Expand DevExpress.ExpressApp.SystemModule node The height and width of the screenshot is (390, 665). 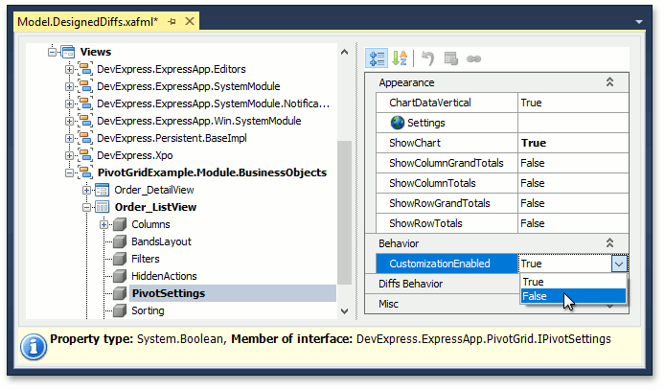point(69,86)
